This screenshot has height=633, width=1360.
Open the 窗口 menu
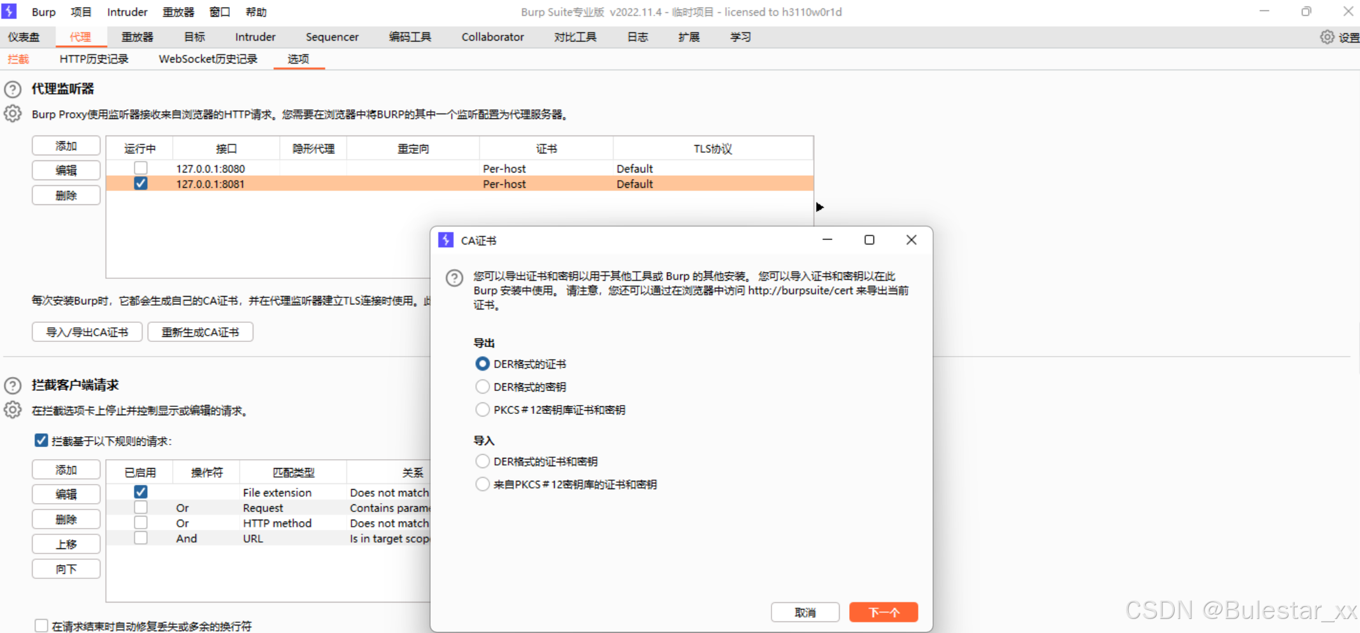coord(220,12)
